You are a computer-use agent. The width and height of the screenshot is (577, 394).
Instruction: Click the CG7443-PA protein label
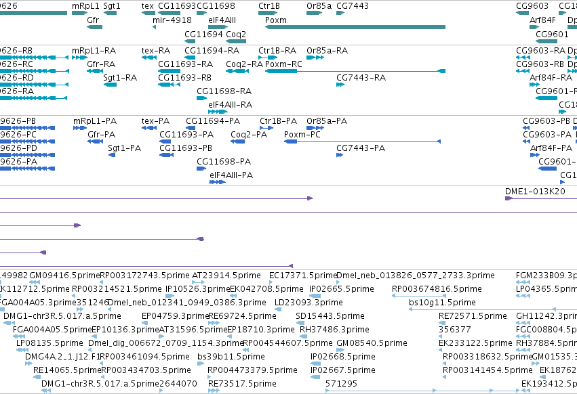[361, 148]
